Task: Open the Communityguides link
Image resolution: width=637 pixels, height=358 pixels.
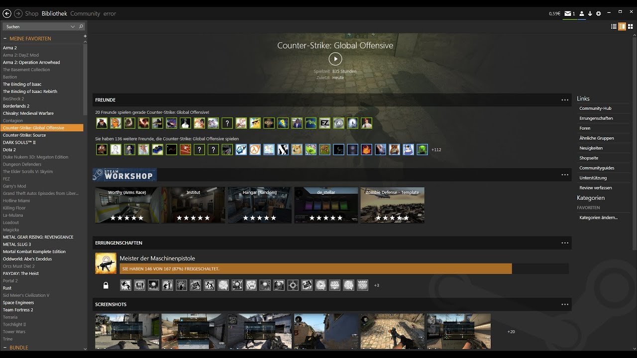Action: click(597, 168)
